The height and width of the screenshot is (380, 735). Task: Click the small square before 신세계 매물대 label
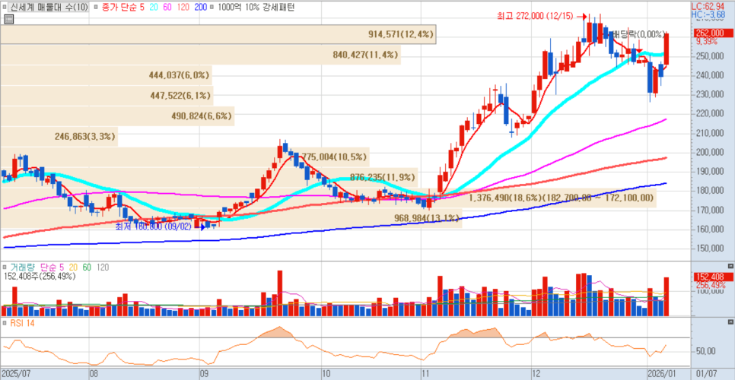pyautogui.click(x=5, y=6)
